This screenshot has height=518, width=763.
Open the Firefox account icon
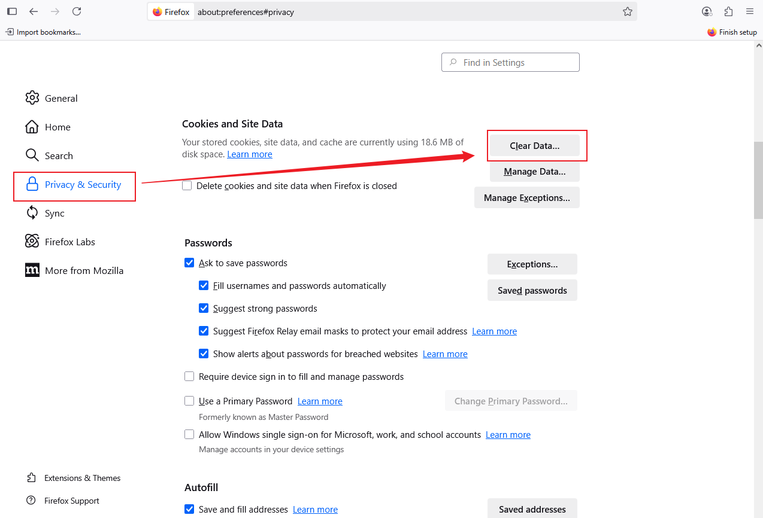pyautogui.click(x=707, y=11)
